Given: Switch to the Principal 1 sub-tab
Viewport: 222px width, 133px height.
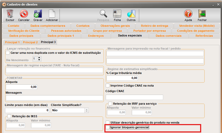Looking at the screenshot, I should (12, 42).
